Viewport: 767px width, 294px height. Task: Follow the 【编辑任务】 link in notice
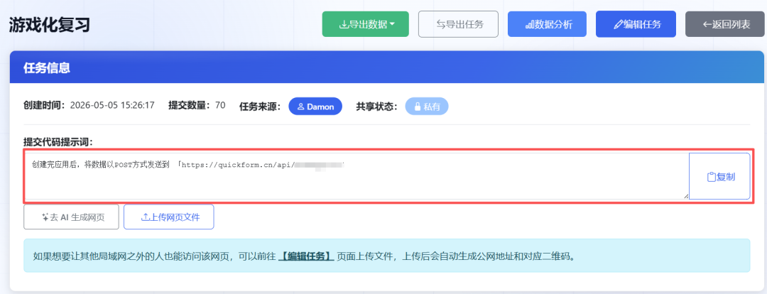tap(306, 256)
